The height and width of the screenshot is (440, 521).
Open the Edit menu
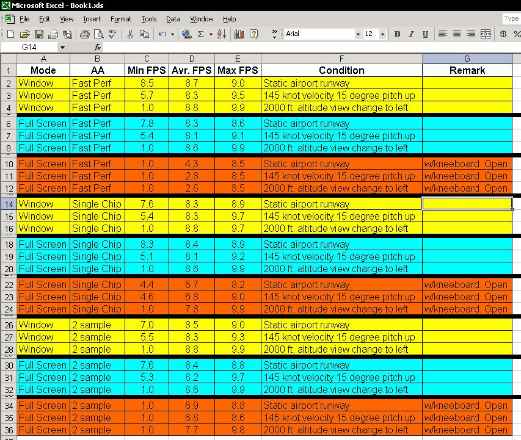pos(45,19)
